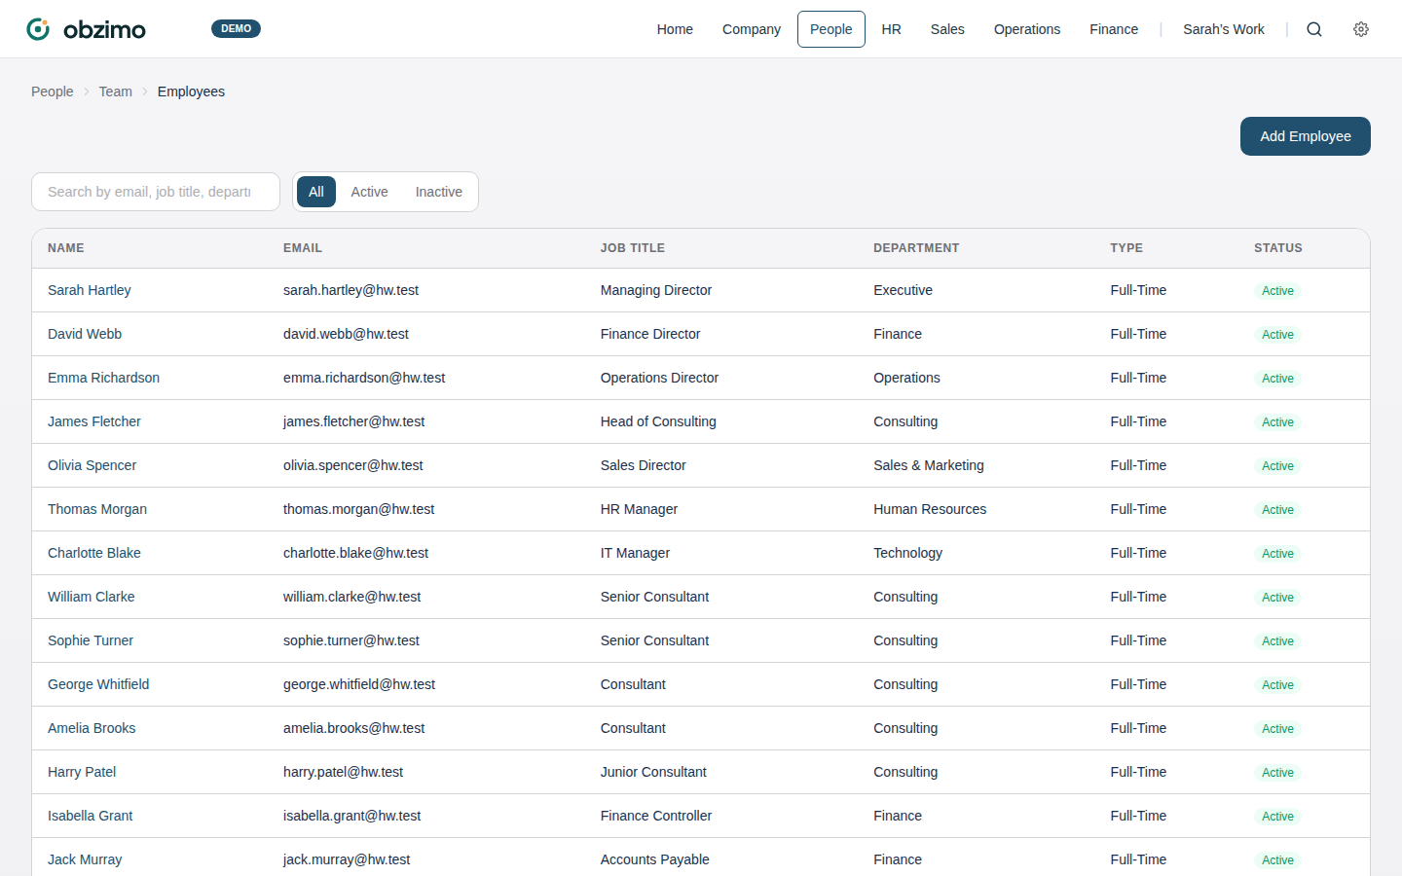Open Sarah Hartley's employee record
The width and height of the screenshot is (1402, 876).
[x=90, y=290]
